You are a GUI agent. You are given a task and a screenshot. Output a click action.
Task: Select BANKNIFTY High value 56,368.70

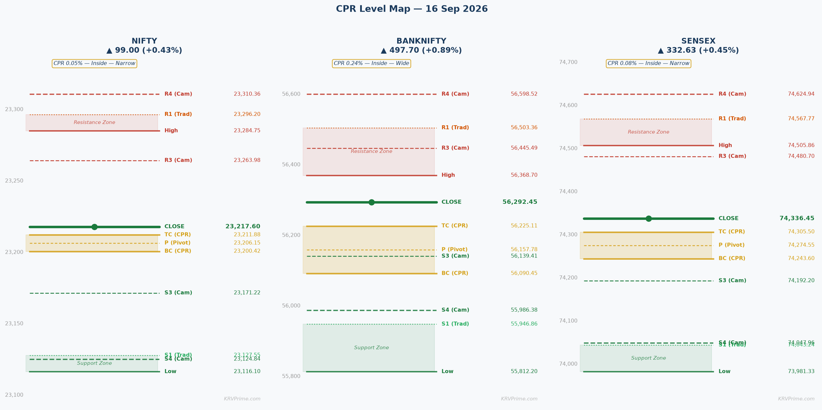coord(524,175)
